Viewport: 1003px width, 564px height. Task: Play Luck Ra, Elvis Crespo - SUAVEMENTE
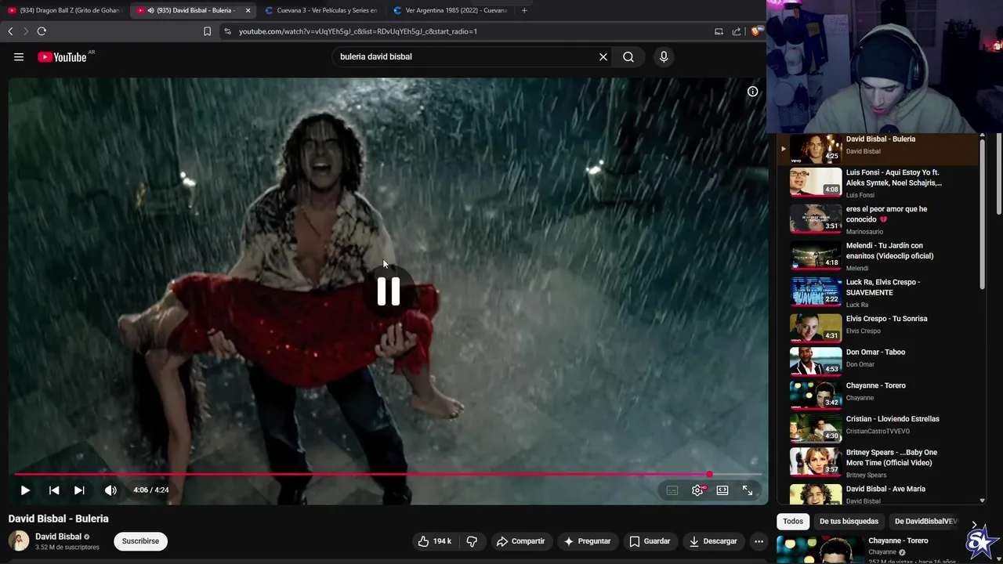tap(878, 292)
